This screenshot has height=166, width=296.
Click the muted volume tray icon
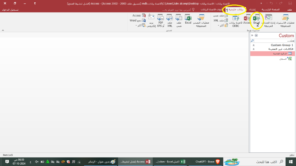click(37, 162)
